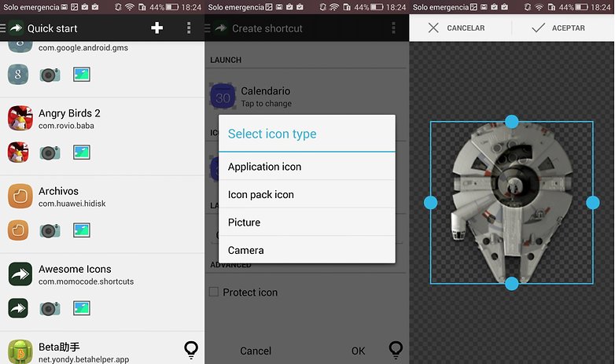Image resolution: width=615 pixels, height=364 pixels.
Task: Tap the com.huawei.hidisk package text
Action: (72, 204)
